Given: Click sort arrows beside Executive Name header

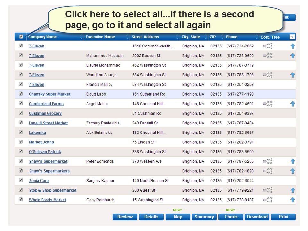Looking at the screenshot, I should pyautogui.click(x=127, y=37).
